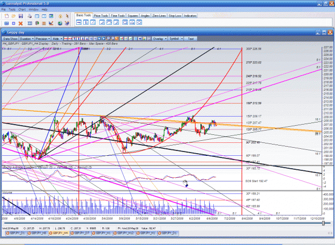Image resolution: width=335 pixels, height=245 pixels.
Task: Click the first red double-arrow icon in chart toolbar
Action: pyautogui.click(x=66, y=39)
